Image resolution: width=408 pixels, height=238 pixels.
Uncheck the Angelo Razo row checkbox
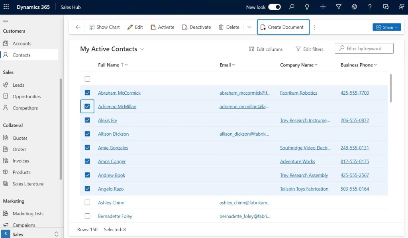[87, 189]
